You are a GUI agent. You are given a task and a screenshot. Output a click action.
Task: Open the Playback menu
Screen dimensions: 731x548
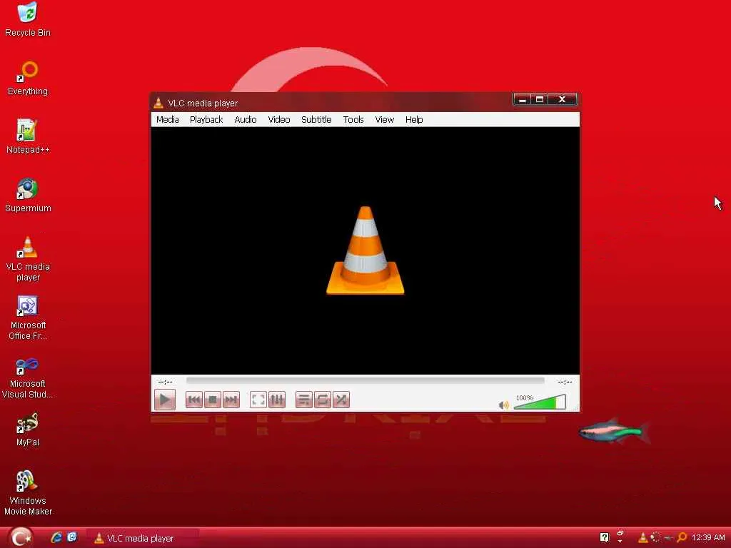pos(206,120)
